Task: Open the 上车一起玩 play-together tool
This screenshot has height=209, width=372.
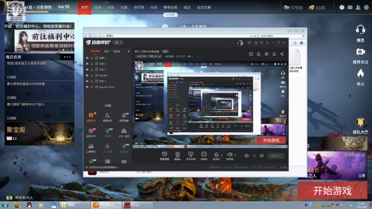Action: pos(124,133)
